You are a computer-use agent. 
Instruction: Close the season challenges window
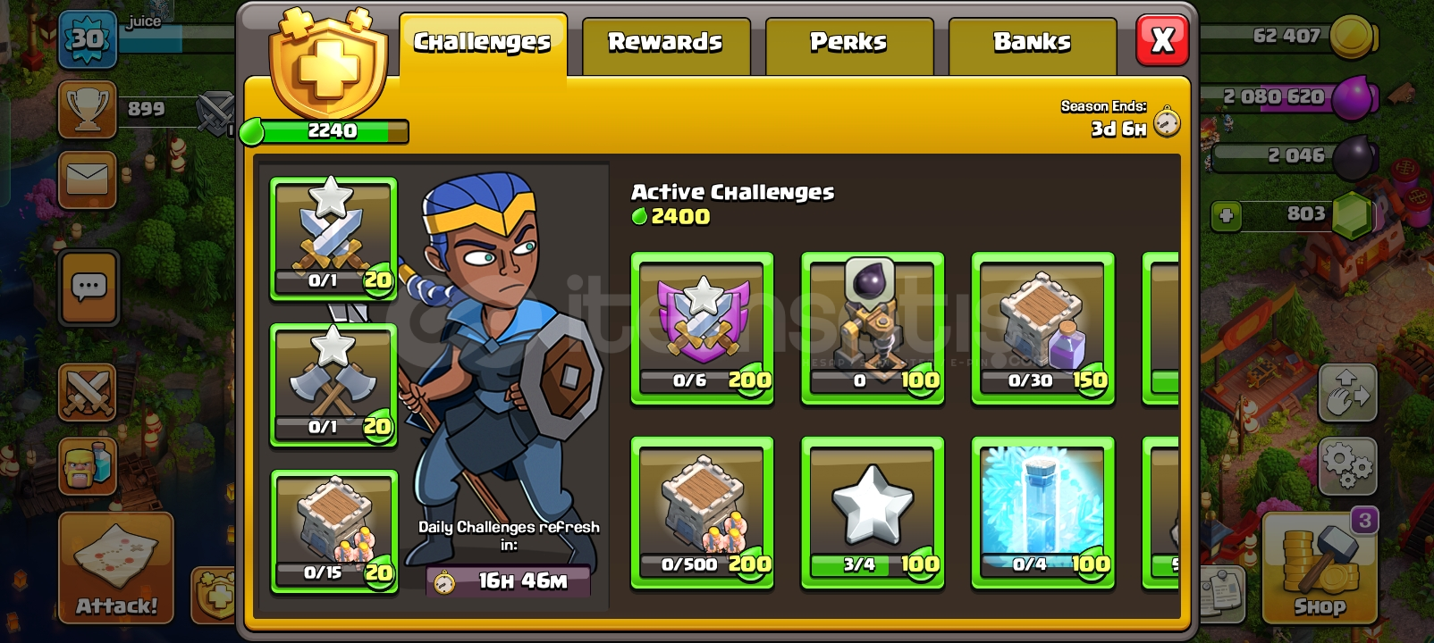(1162, 40)
